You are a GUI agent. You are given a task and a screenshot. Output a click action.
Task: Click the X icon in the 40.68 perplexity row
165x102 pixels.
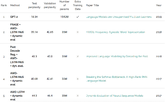pos(78,79)
